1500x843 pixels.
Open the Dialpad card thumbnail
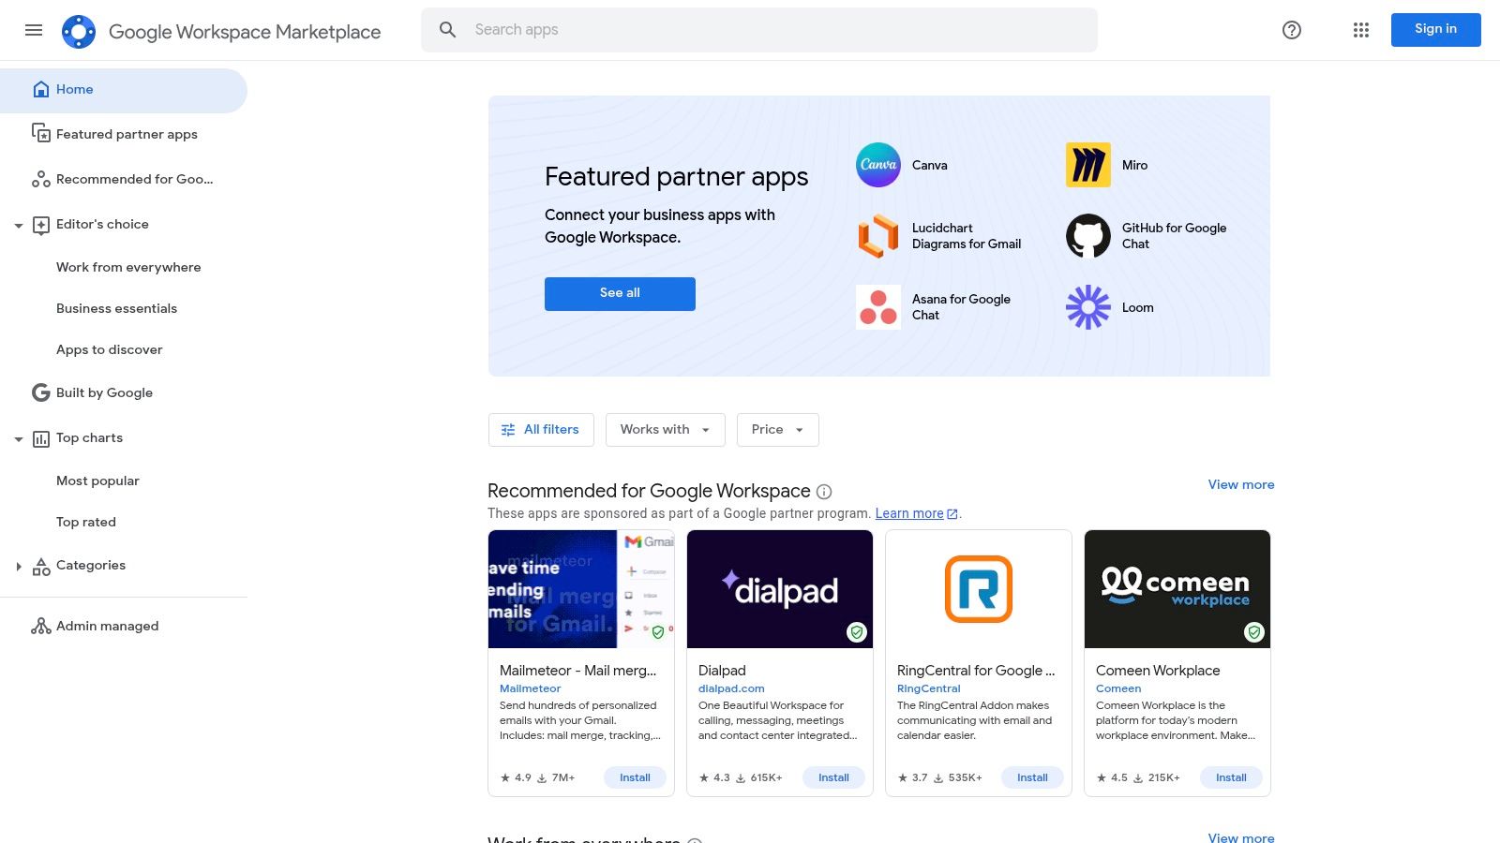coord(780,589)
